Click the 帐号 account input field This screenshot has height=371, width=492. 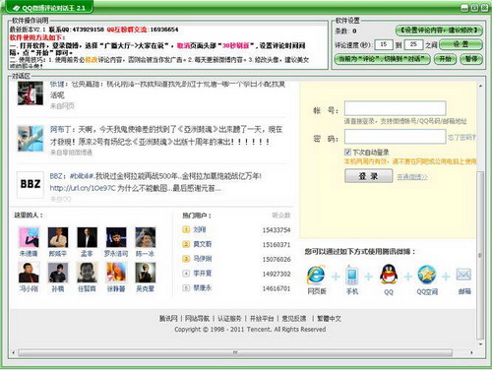396,108
